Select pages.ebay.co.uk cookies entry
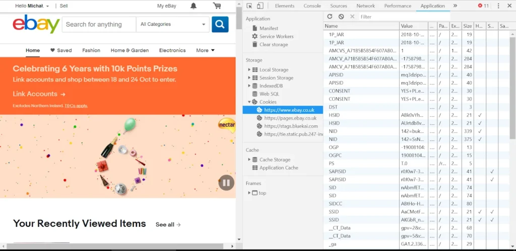Image resolution: width=516 pixels, height=251 pixels. point(290,118)
